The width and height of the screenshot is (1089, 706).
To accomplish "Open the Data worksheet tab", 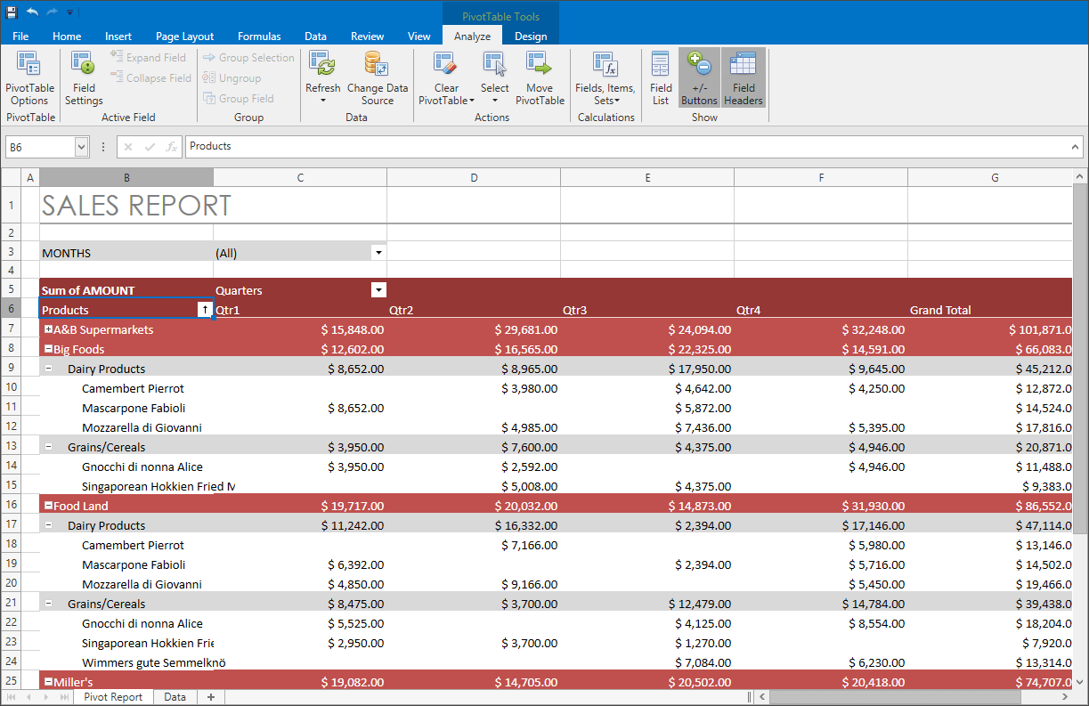I will click(175, 697).
